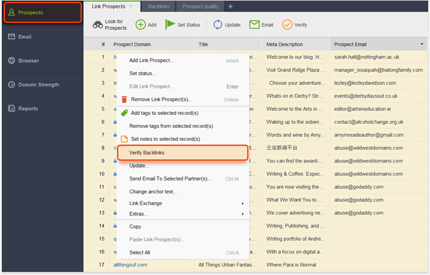Viewport: 430px width, 275px height.
Task: Click the 'Words and wine by Amy' cell
Action: (x=296, y=135)
